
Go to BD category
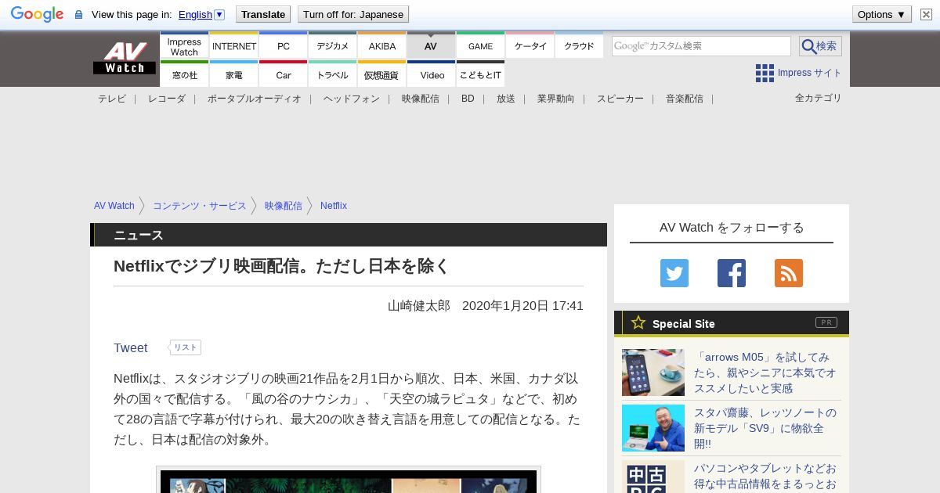[x=468, y=99]
